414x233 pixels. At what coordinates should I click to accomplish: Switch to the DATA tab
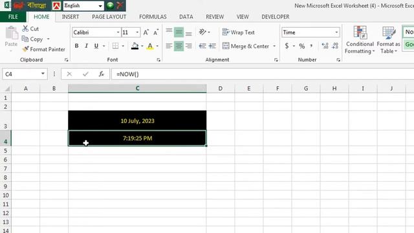click(x=186, y=17)
